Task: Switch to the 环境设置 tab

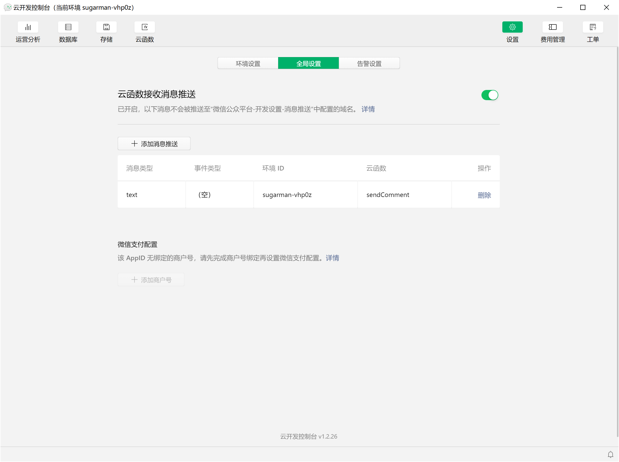Action: pyautogui.click(x=248, y=63)
